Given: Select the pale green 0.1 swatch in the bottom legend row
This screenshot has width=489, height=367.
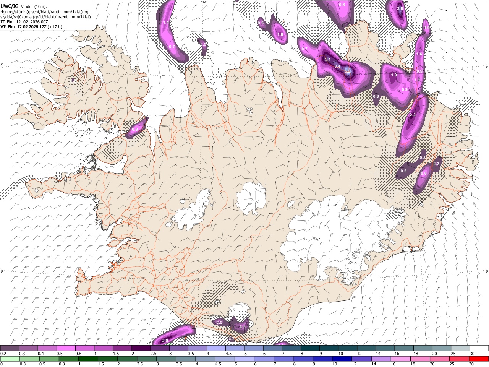Looking at the screenshot, I should 10,359.
